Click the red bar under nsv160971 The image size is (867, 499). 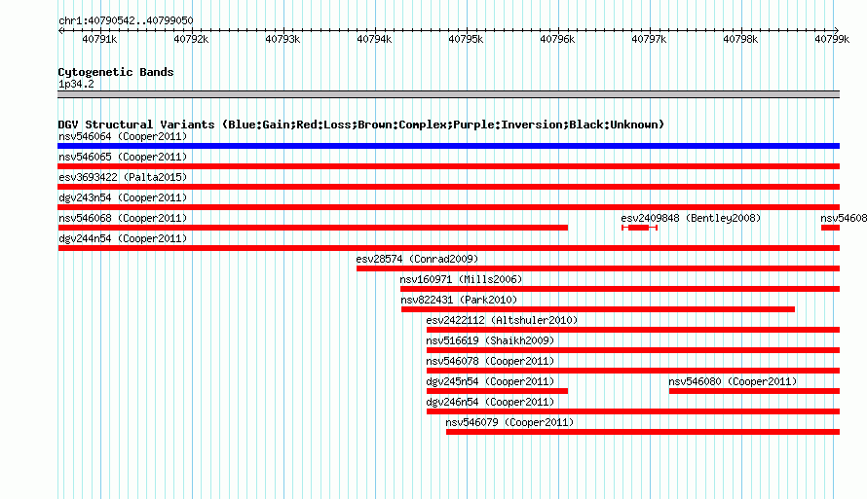(x=620, y=289)
